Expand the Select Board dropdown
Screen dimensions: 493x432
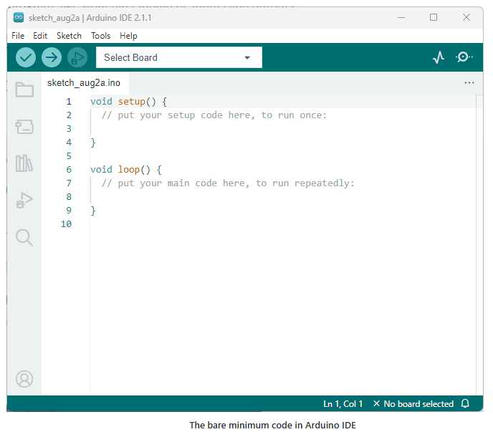178,57
